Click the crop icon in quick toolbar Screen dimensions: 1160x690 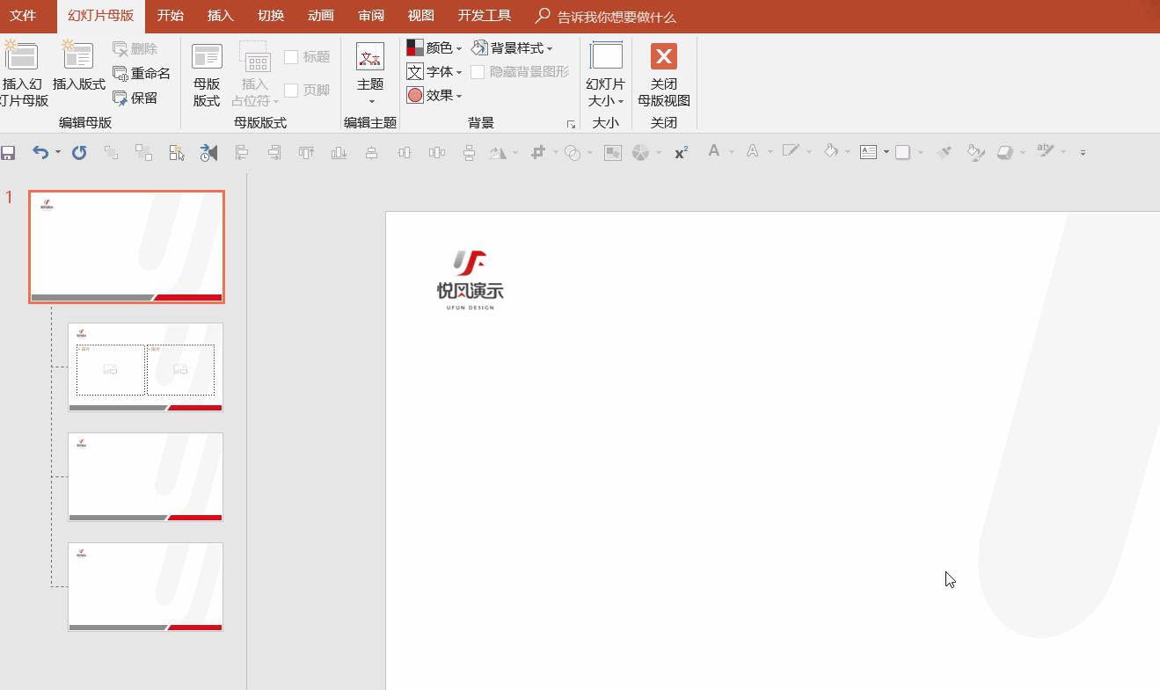point(538,153)
